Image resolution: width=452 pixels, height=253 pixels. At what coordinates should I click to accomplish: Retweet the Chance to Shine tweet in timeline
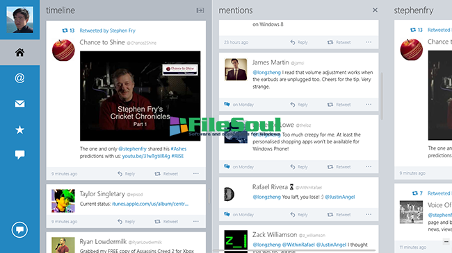pyautogui.click(x=166, y=174)
